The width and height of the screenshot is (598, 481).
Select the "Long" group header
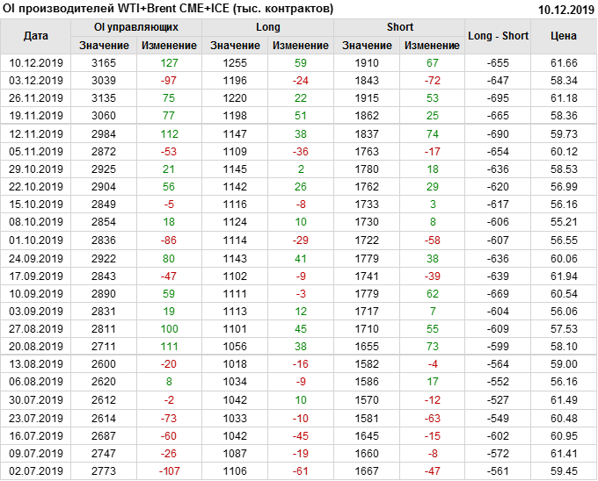(268, 27)
